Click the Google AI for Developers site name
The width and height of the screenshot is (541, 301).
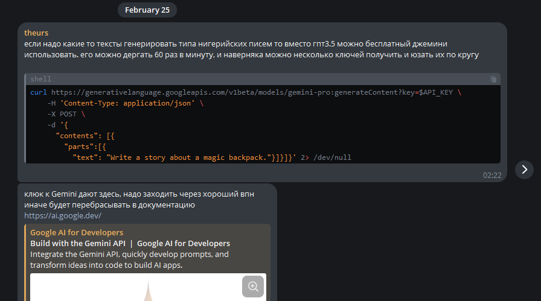coord(77,232)
